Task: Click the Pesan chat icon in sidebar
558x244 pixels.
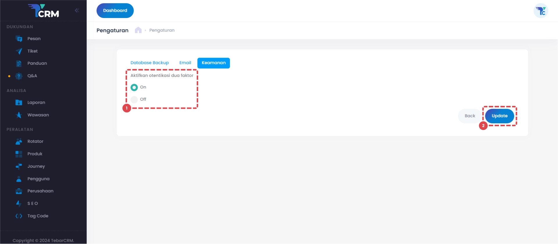Action: tap(19, 39)
